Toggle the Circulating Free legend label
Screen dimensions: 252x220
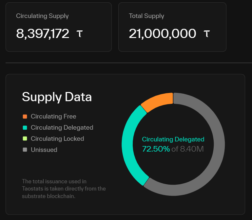coord(53,117)
